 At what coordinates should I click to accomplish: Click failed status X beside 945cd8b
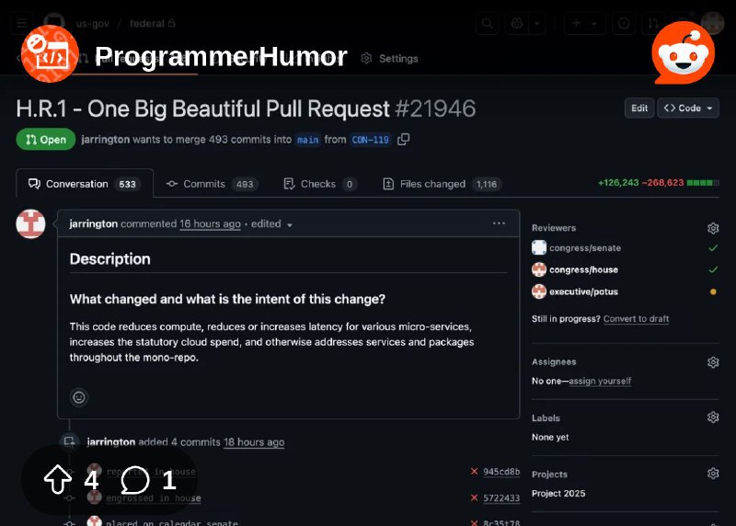[x=474, y=472]
